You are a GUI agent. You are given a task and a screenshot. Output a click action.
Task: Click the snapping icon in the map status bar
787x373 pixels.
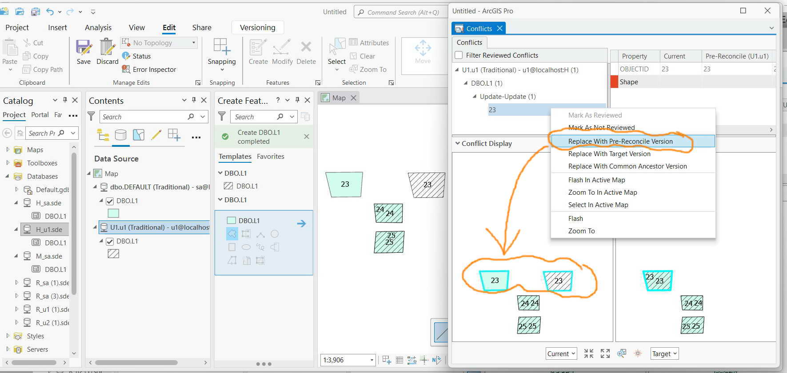tap(387, 360)
